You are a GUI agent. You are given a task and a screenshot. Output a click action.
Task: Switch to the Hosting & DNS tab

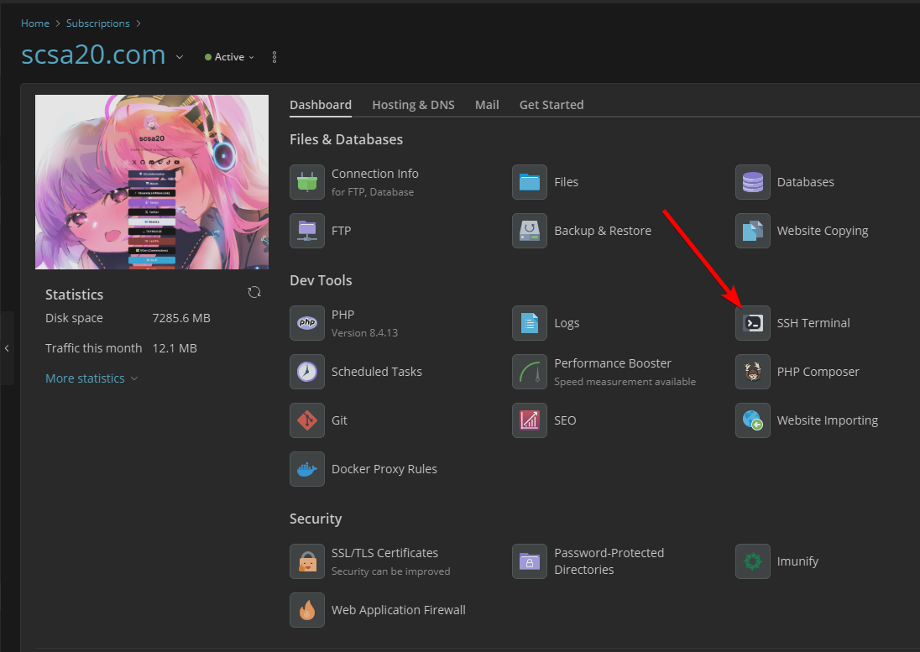(413, 105)
